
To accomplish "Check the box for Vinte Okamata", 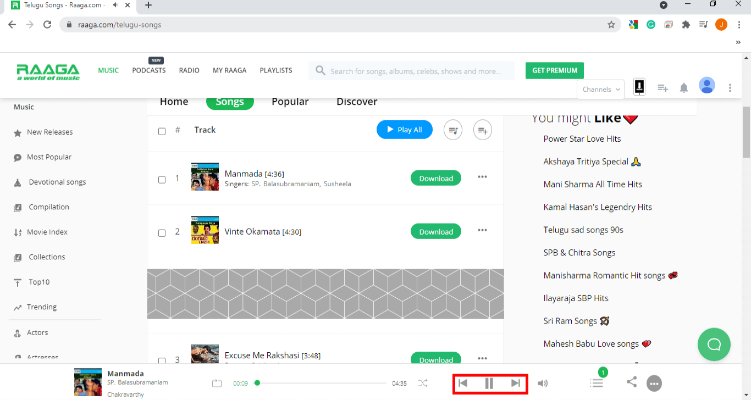I will pyautogui.click(x=162, y=233).
